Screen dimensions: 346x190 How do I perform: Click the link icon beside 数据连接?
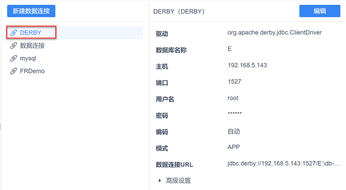tap(13, 45)
